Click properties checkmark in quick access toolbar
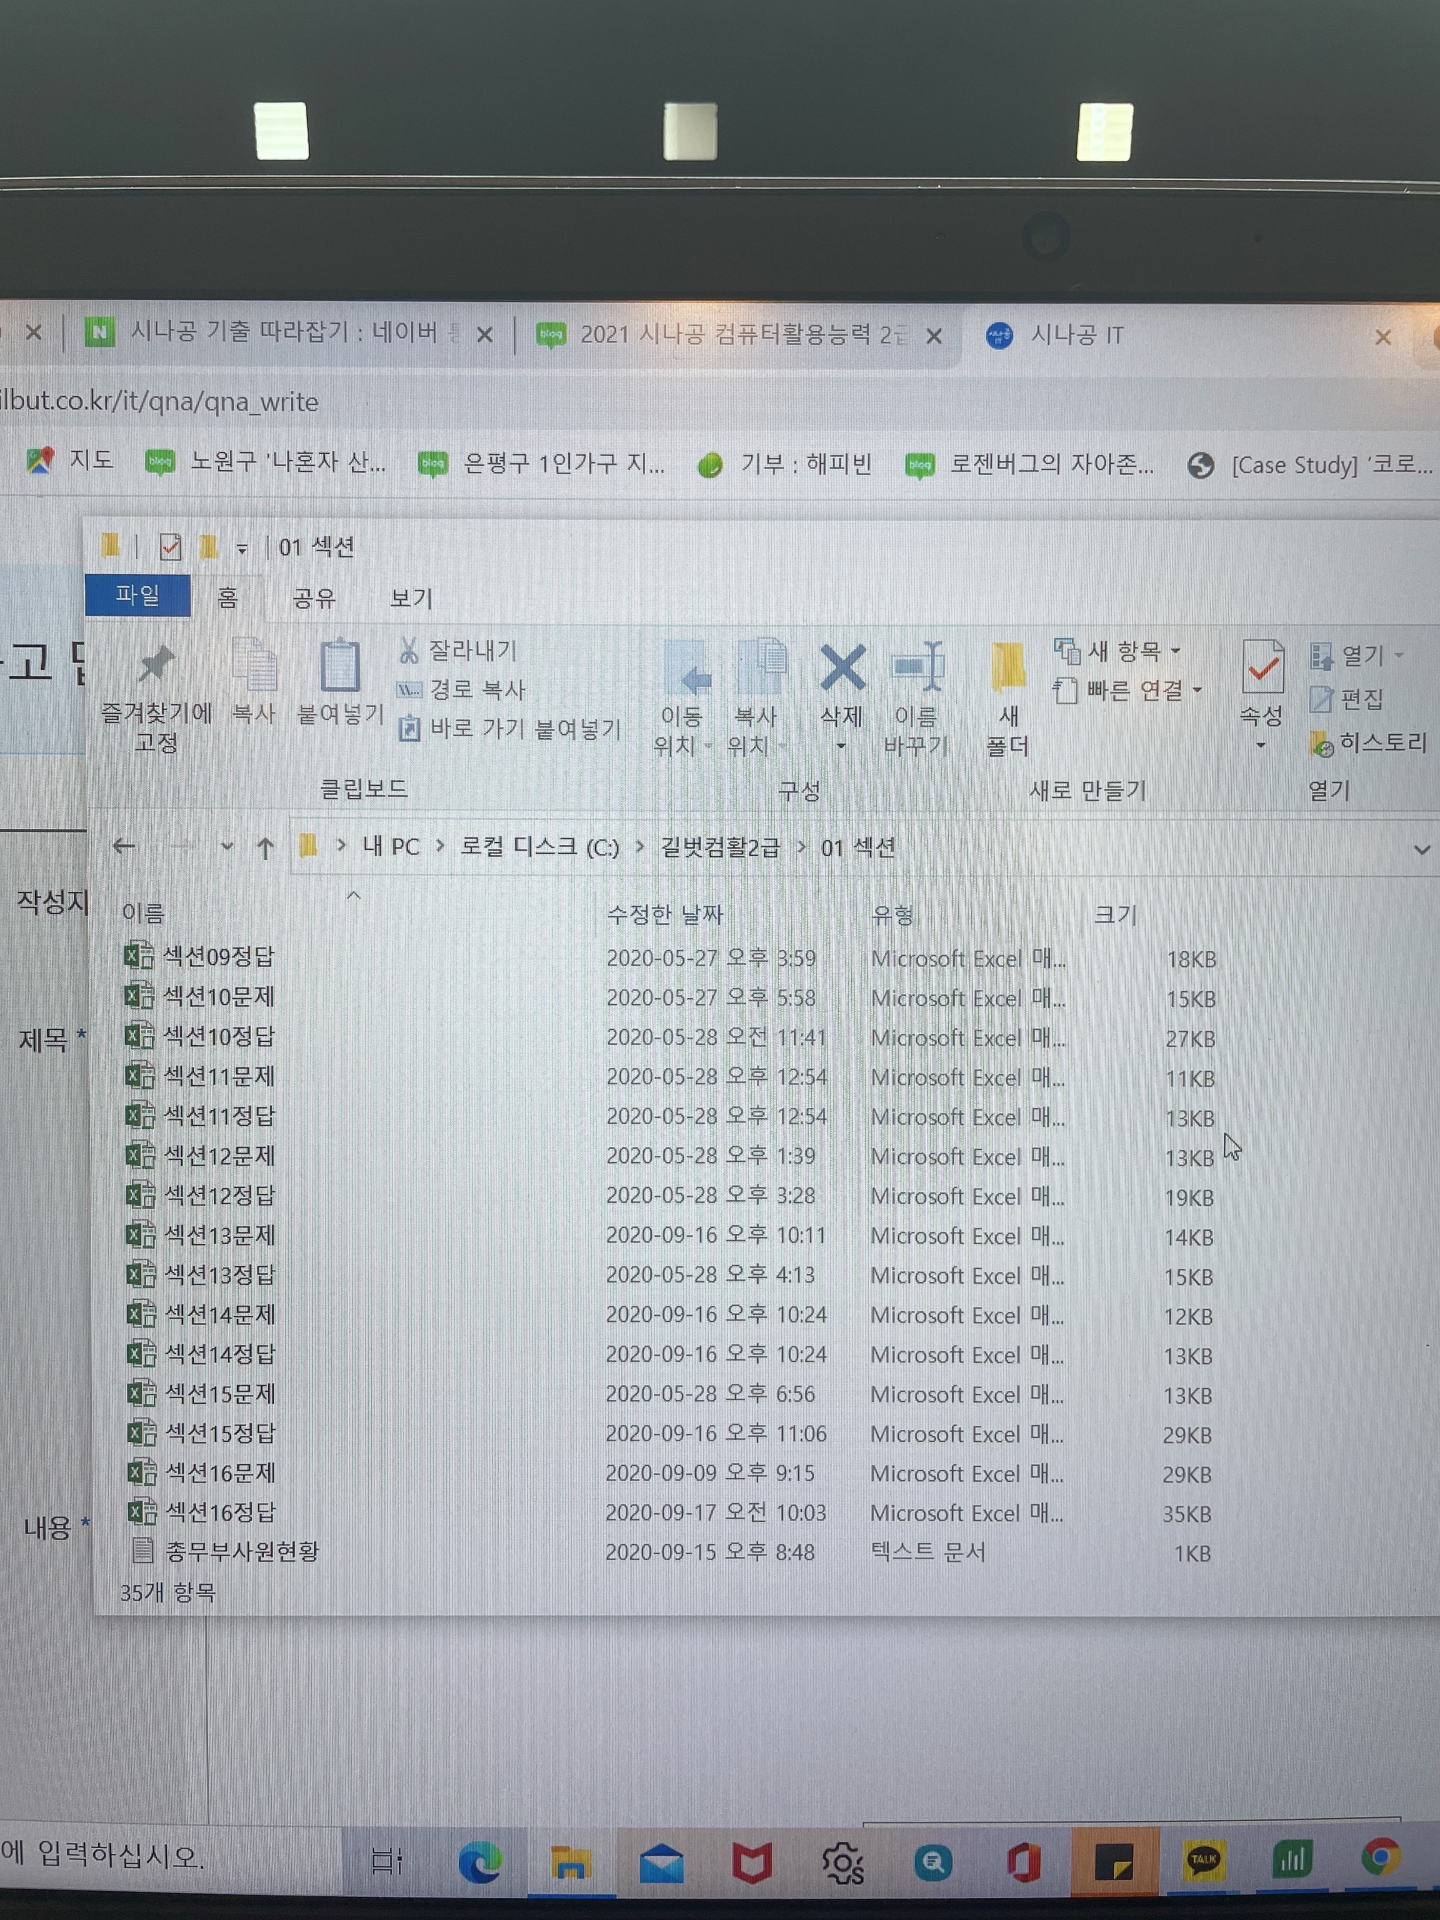Screen dimensions: 1440x1920 tap(170, 547)
